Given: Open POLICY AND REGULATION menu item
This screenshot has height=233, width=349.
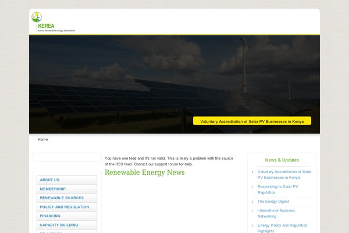Looking at the screenshot, I should pos(67,207).
